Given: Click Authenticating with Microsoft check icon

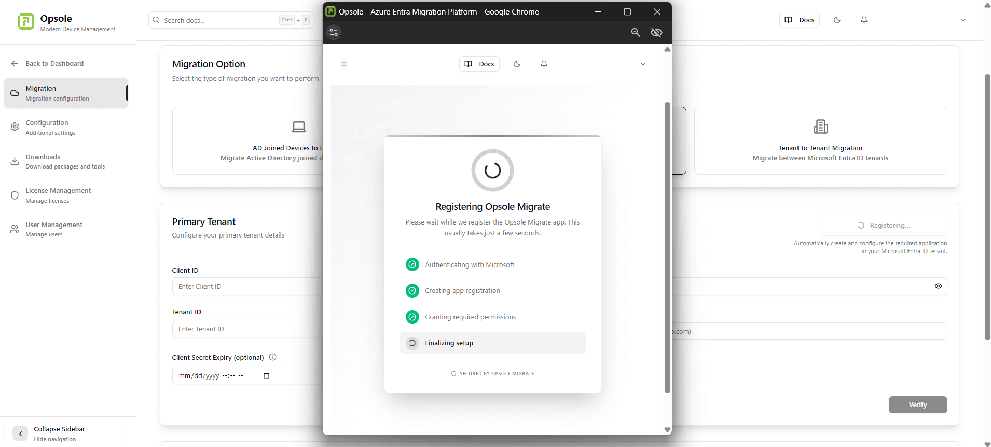Looking at the screenshot, I should tap(412, 264).
